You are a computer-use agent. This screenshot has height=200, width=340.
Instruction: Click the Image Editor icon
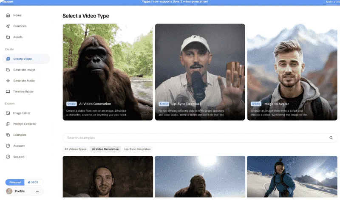pos(8,113)
